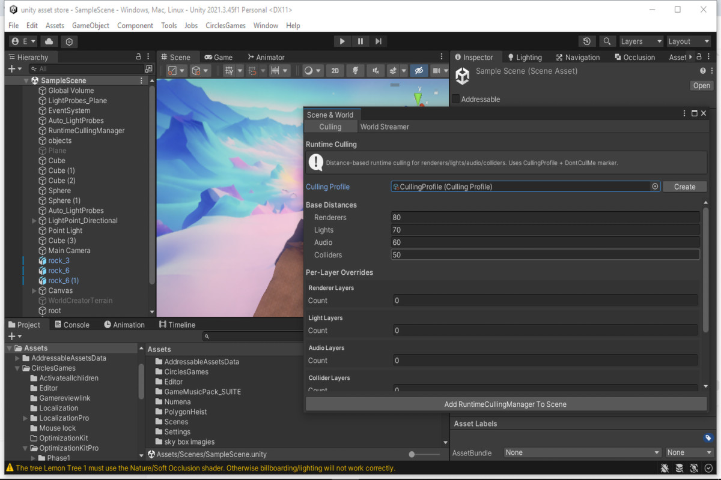
Task: Open Scene & World window kebab menu
Action: click(x=684, y=113)
